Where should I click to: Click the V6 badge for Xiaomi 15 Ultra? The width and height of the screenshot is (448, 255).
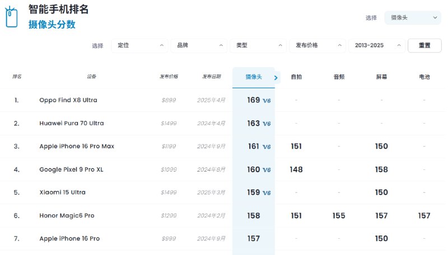267,192
